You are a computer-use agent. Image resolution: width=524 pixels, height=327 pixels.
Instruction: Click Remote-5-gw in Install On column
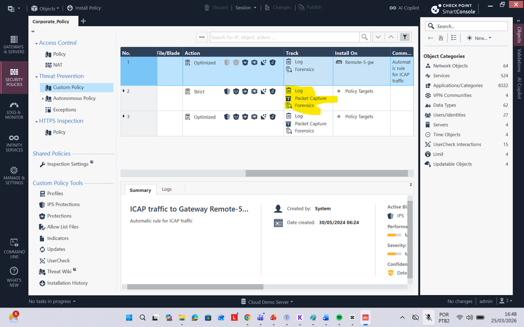pyautogui.click(x=359, y=62)
